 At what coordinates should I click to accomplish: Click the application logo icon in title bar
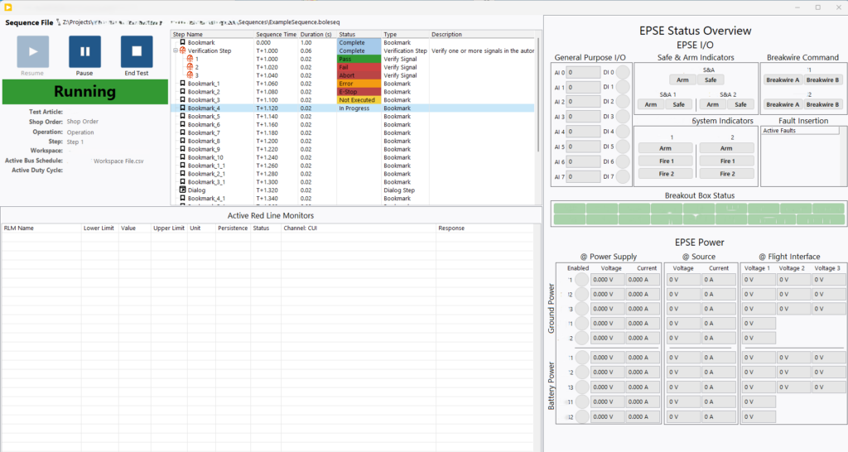(8, 7)
